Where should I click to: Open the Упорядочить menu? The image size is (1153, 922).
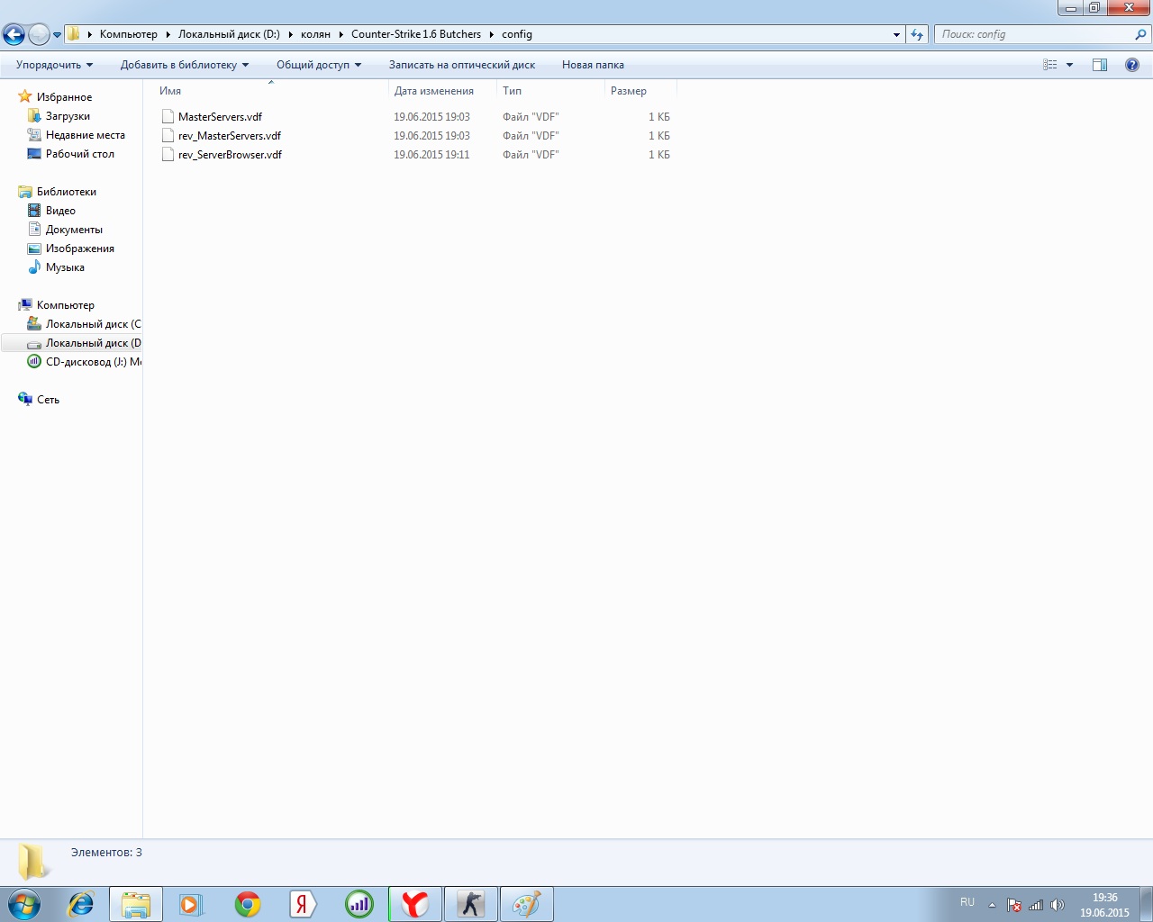click(54, 65)
